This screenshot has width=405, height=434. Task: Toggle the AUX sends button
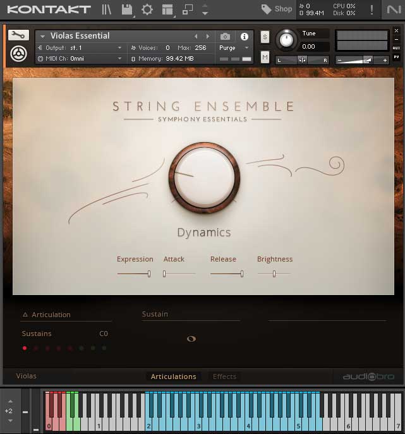396,48
